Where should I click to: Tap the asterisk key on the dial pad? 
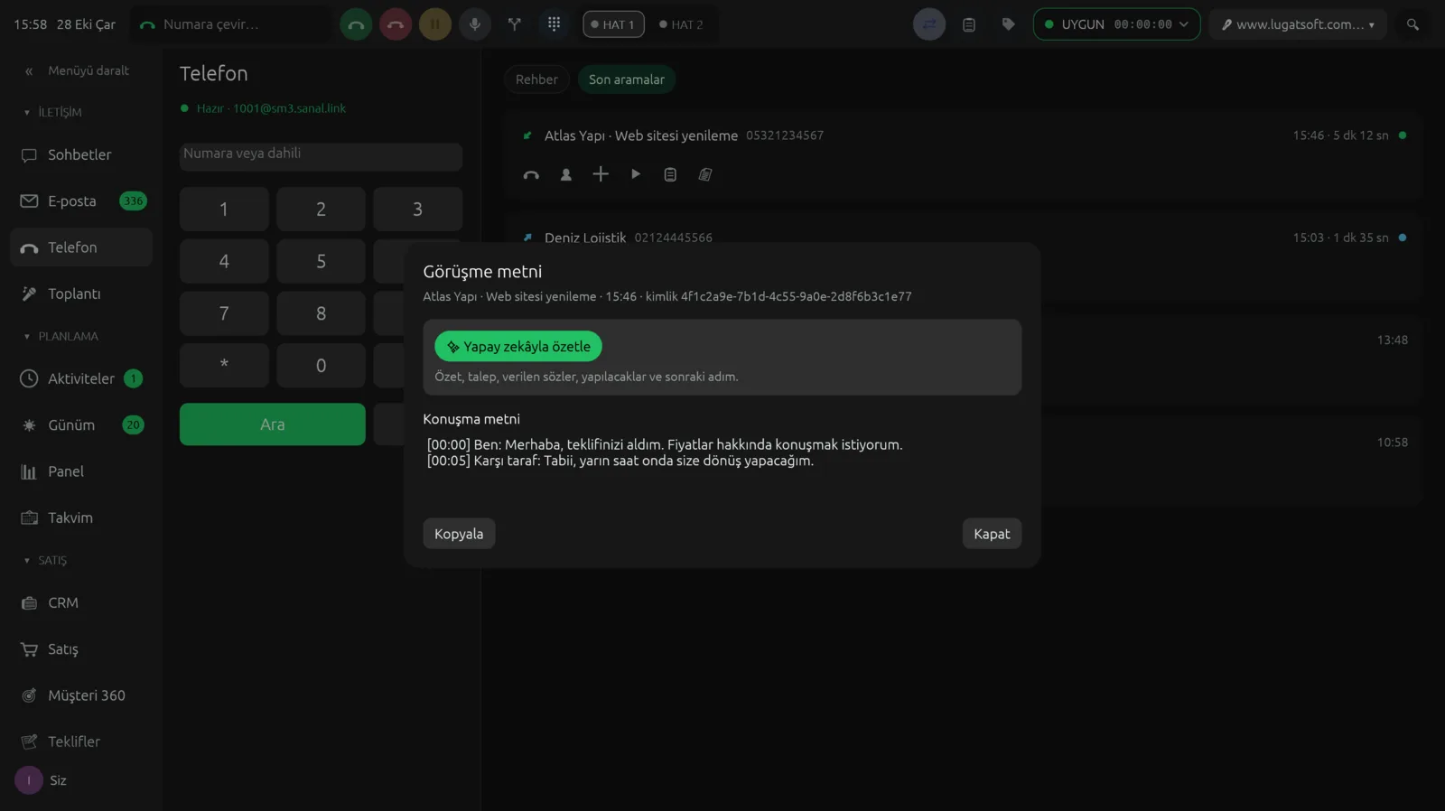(x=224, y=366)
